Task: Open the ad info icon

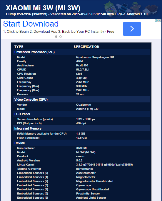Action: pos(156,20)
